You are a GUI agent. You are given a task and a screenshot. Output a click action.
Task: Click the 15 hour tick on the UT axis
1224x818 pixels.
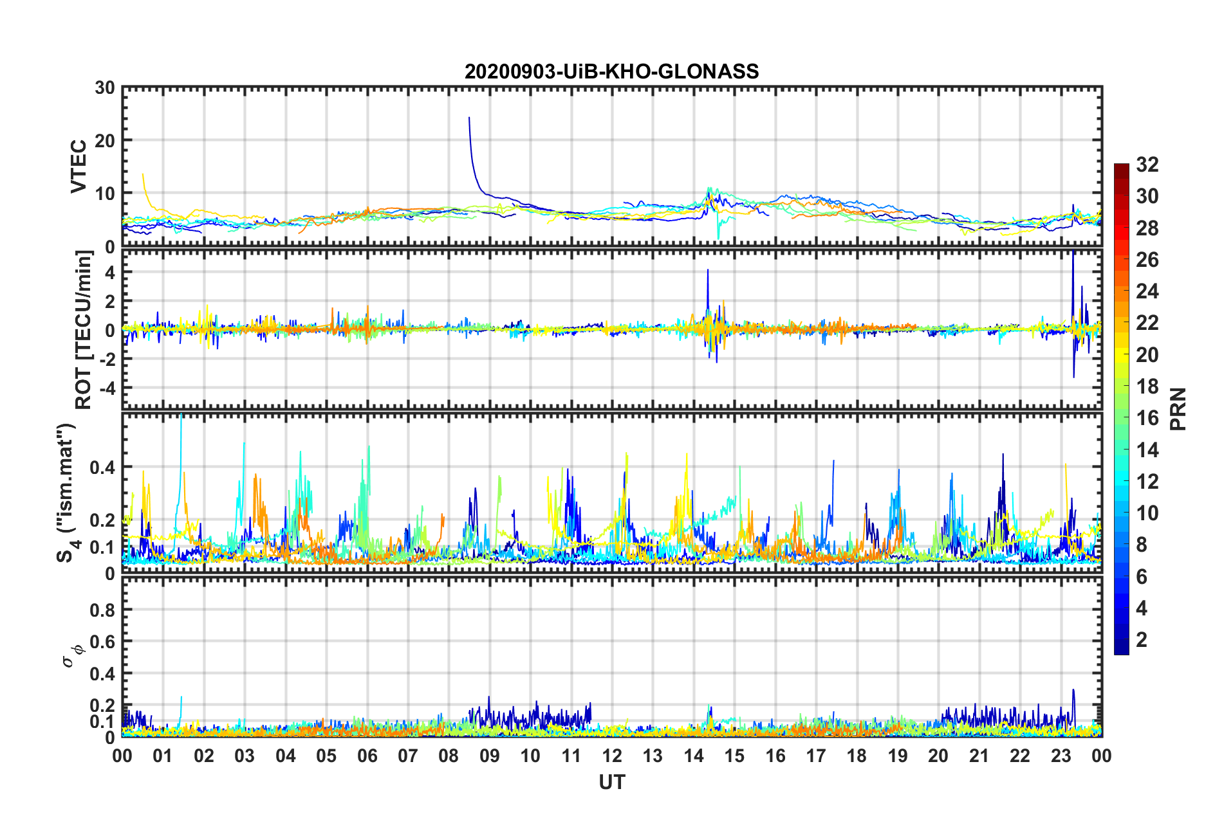[734, 756]
